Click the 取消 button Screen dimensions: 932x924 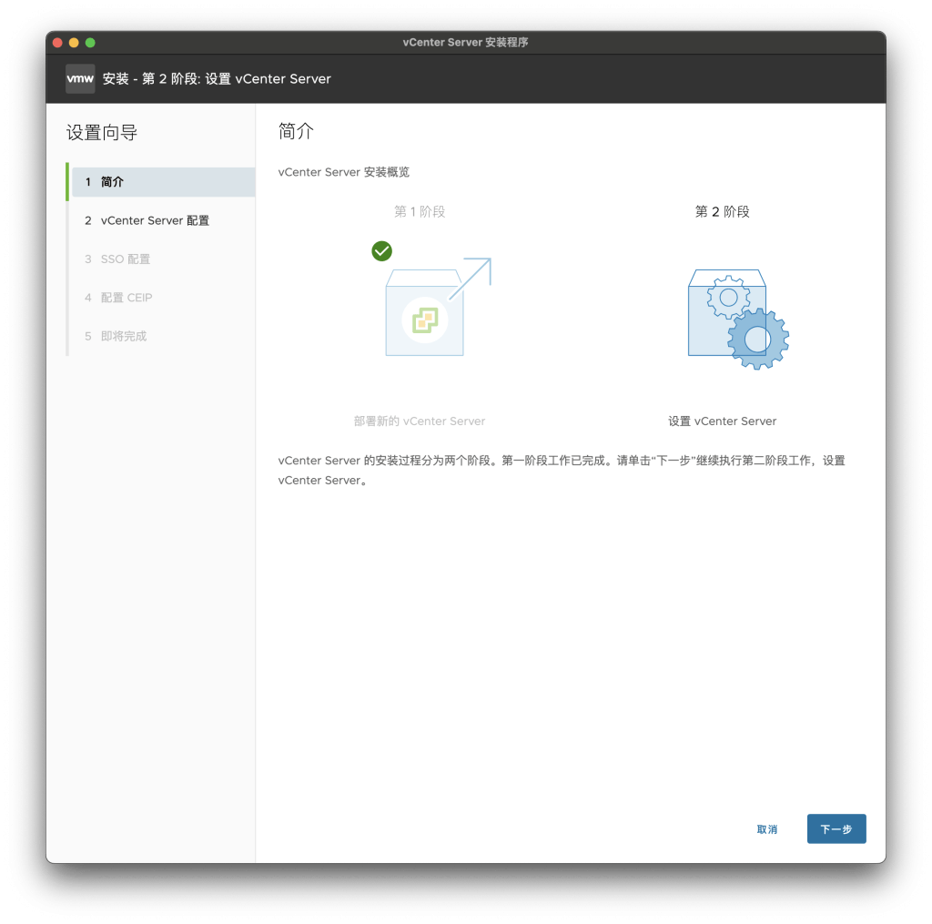click(x=766, y=828)
